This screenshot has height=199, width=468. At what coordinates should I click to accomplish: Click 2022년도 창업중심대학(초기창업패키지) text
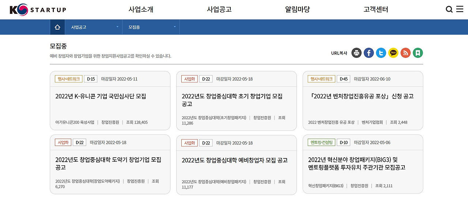214,118
